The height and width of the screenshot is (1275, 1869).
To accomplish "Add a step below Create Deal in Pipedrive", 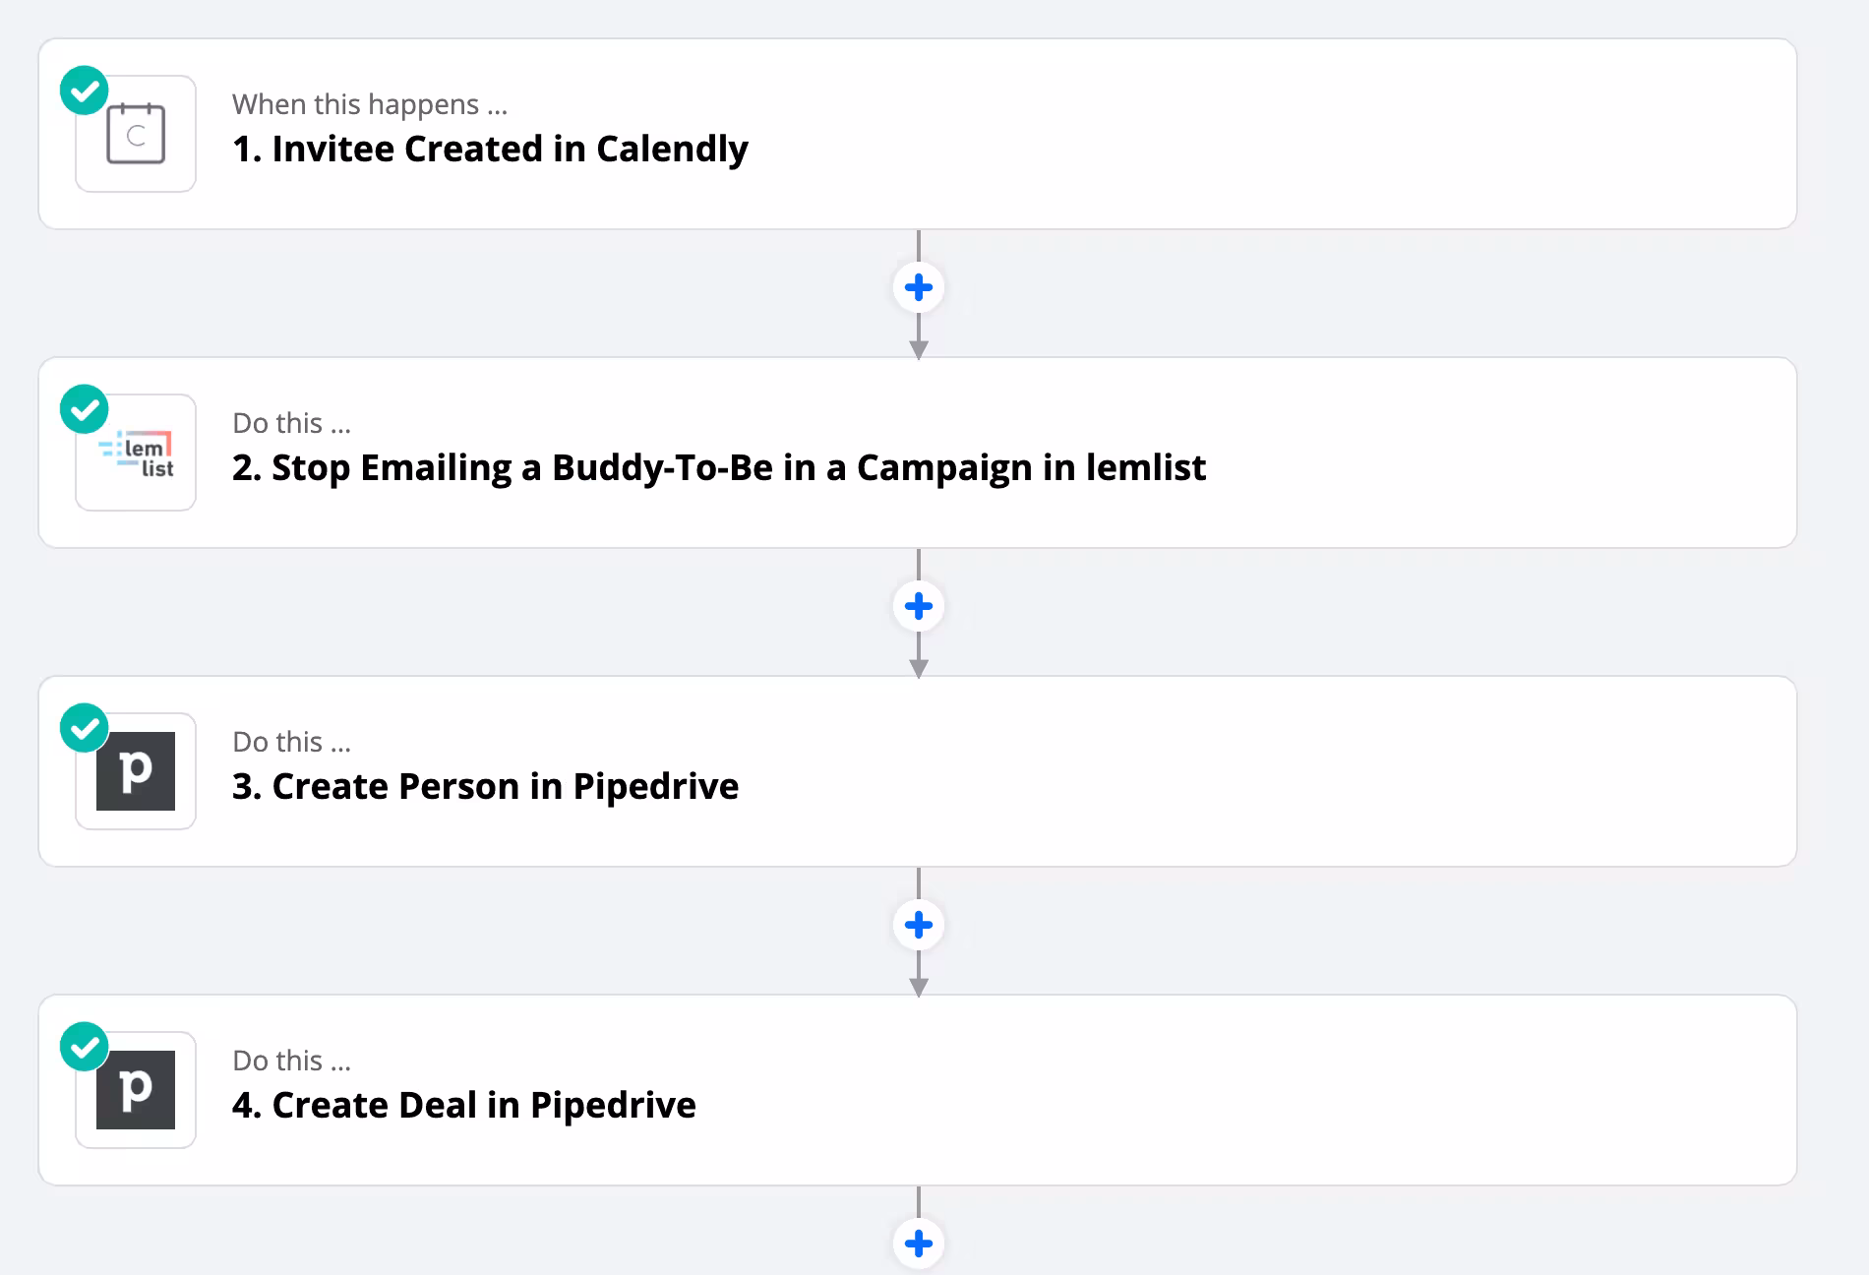I will point(919,1244).
